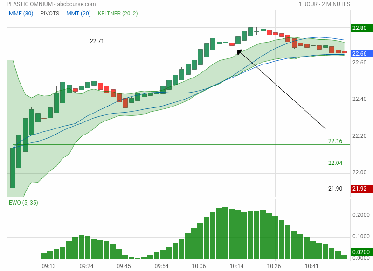Click the 10:14 time axis label

[x=236, y=266]
